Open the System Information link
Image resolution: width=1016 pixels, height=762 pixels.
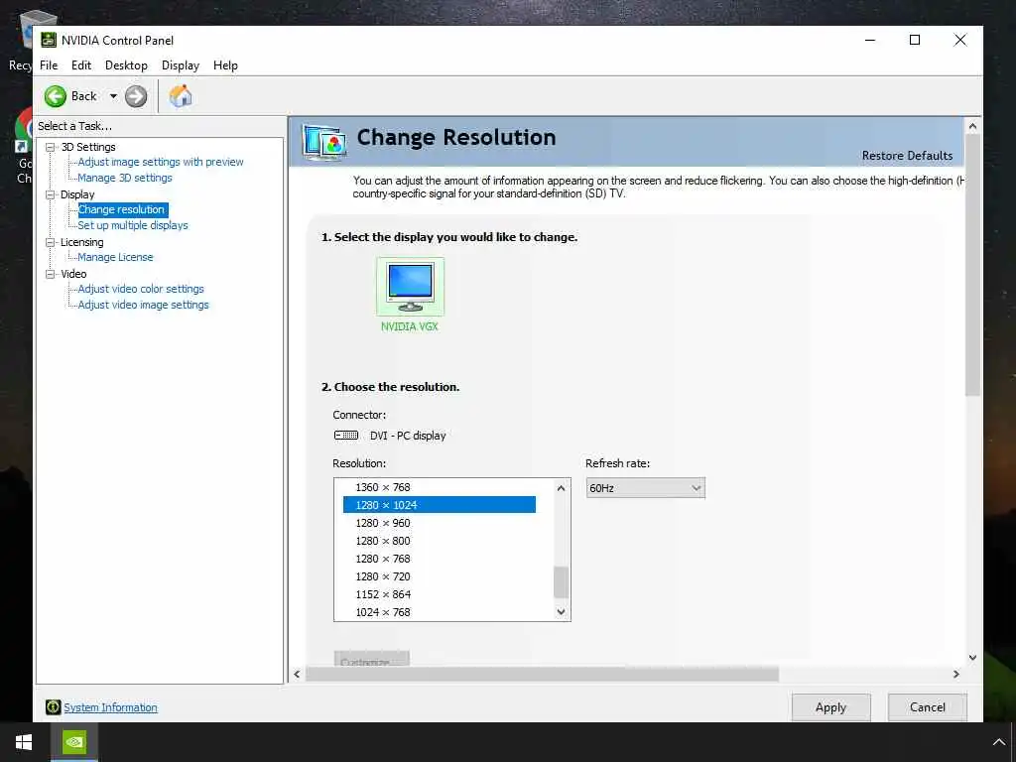(110, 707)
